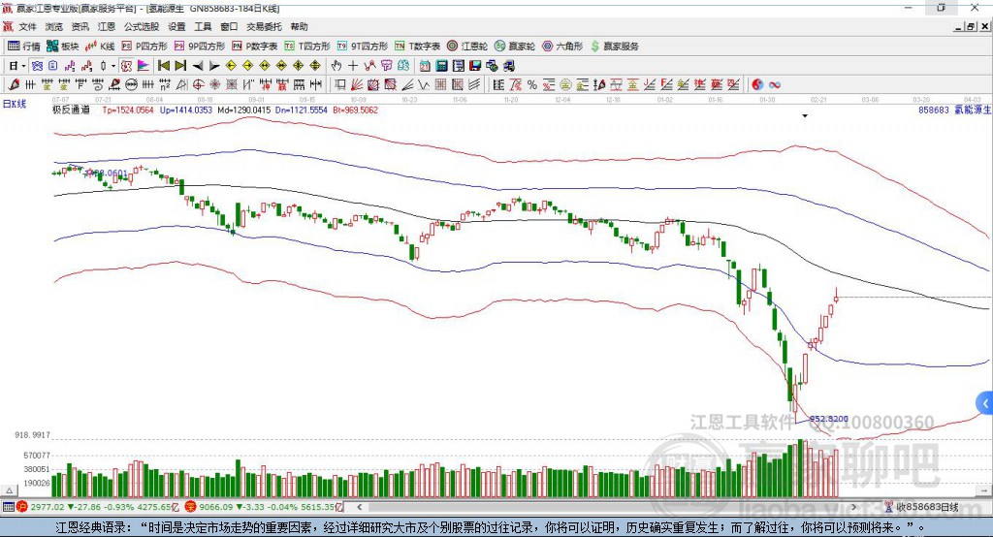The height and width of the screenshot is (537, 993).
Task: Click the red floppy save icon
Action: pyautogui.click(x=475, y=66)
